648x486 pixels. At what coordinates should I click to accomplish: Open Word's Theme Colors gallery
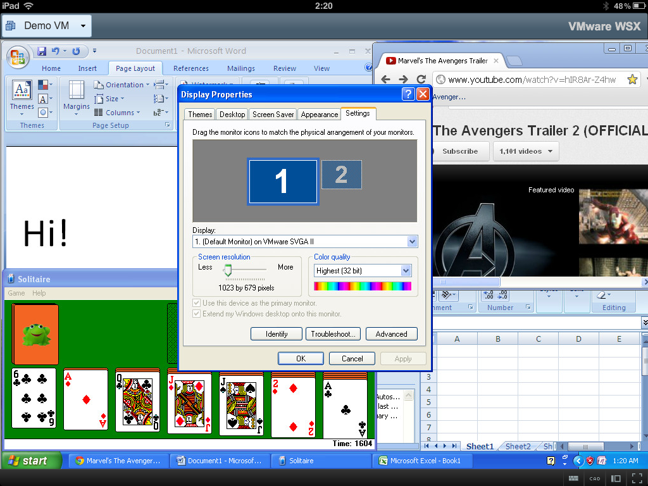click(45, 85)
